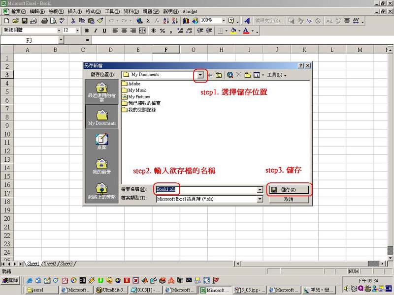Switch to the Sheet2 tab
This screenshot has height=295, width=394.
[x=50, y=264]
